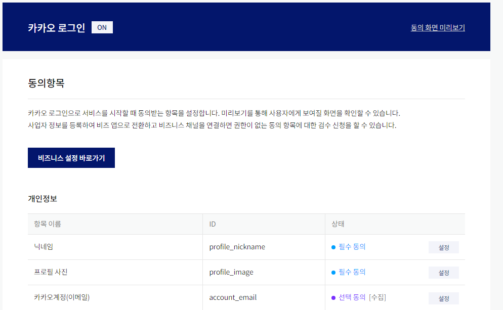This screenshot has height=310, width=503.
Task: Open the 동의 화면 미리보기 link
Action: pos(438,28)
